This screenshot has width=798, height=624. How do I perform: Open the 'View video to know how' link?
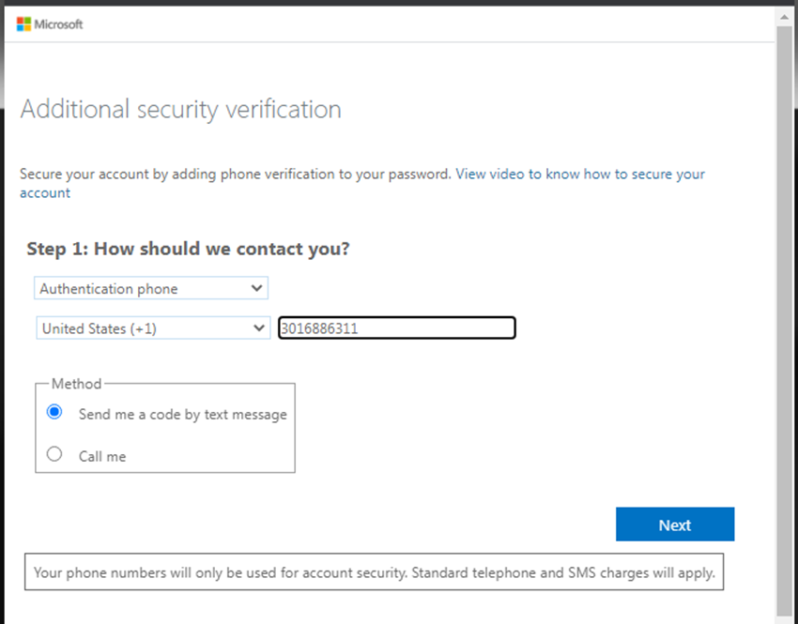coord(579,175)
